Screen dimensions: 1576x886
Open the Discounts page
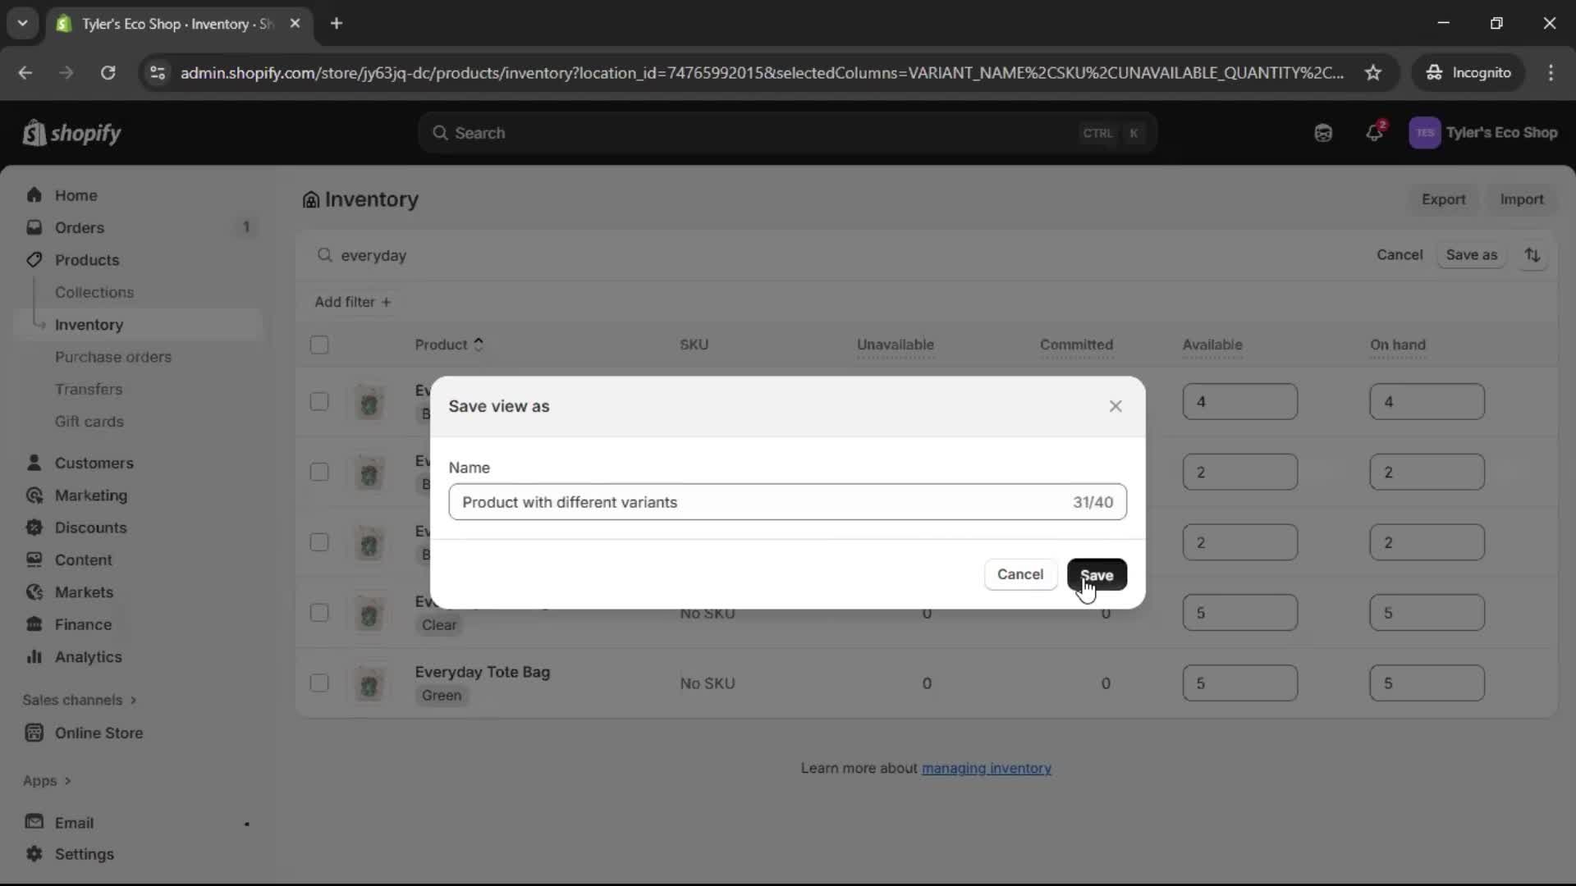click(90, 527)
